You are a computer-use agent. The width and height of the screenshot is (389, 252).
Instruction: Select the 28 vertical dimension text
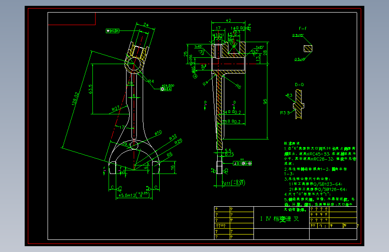(x=265, y=52)
